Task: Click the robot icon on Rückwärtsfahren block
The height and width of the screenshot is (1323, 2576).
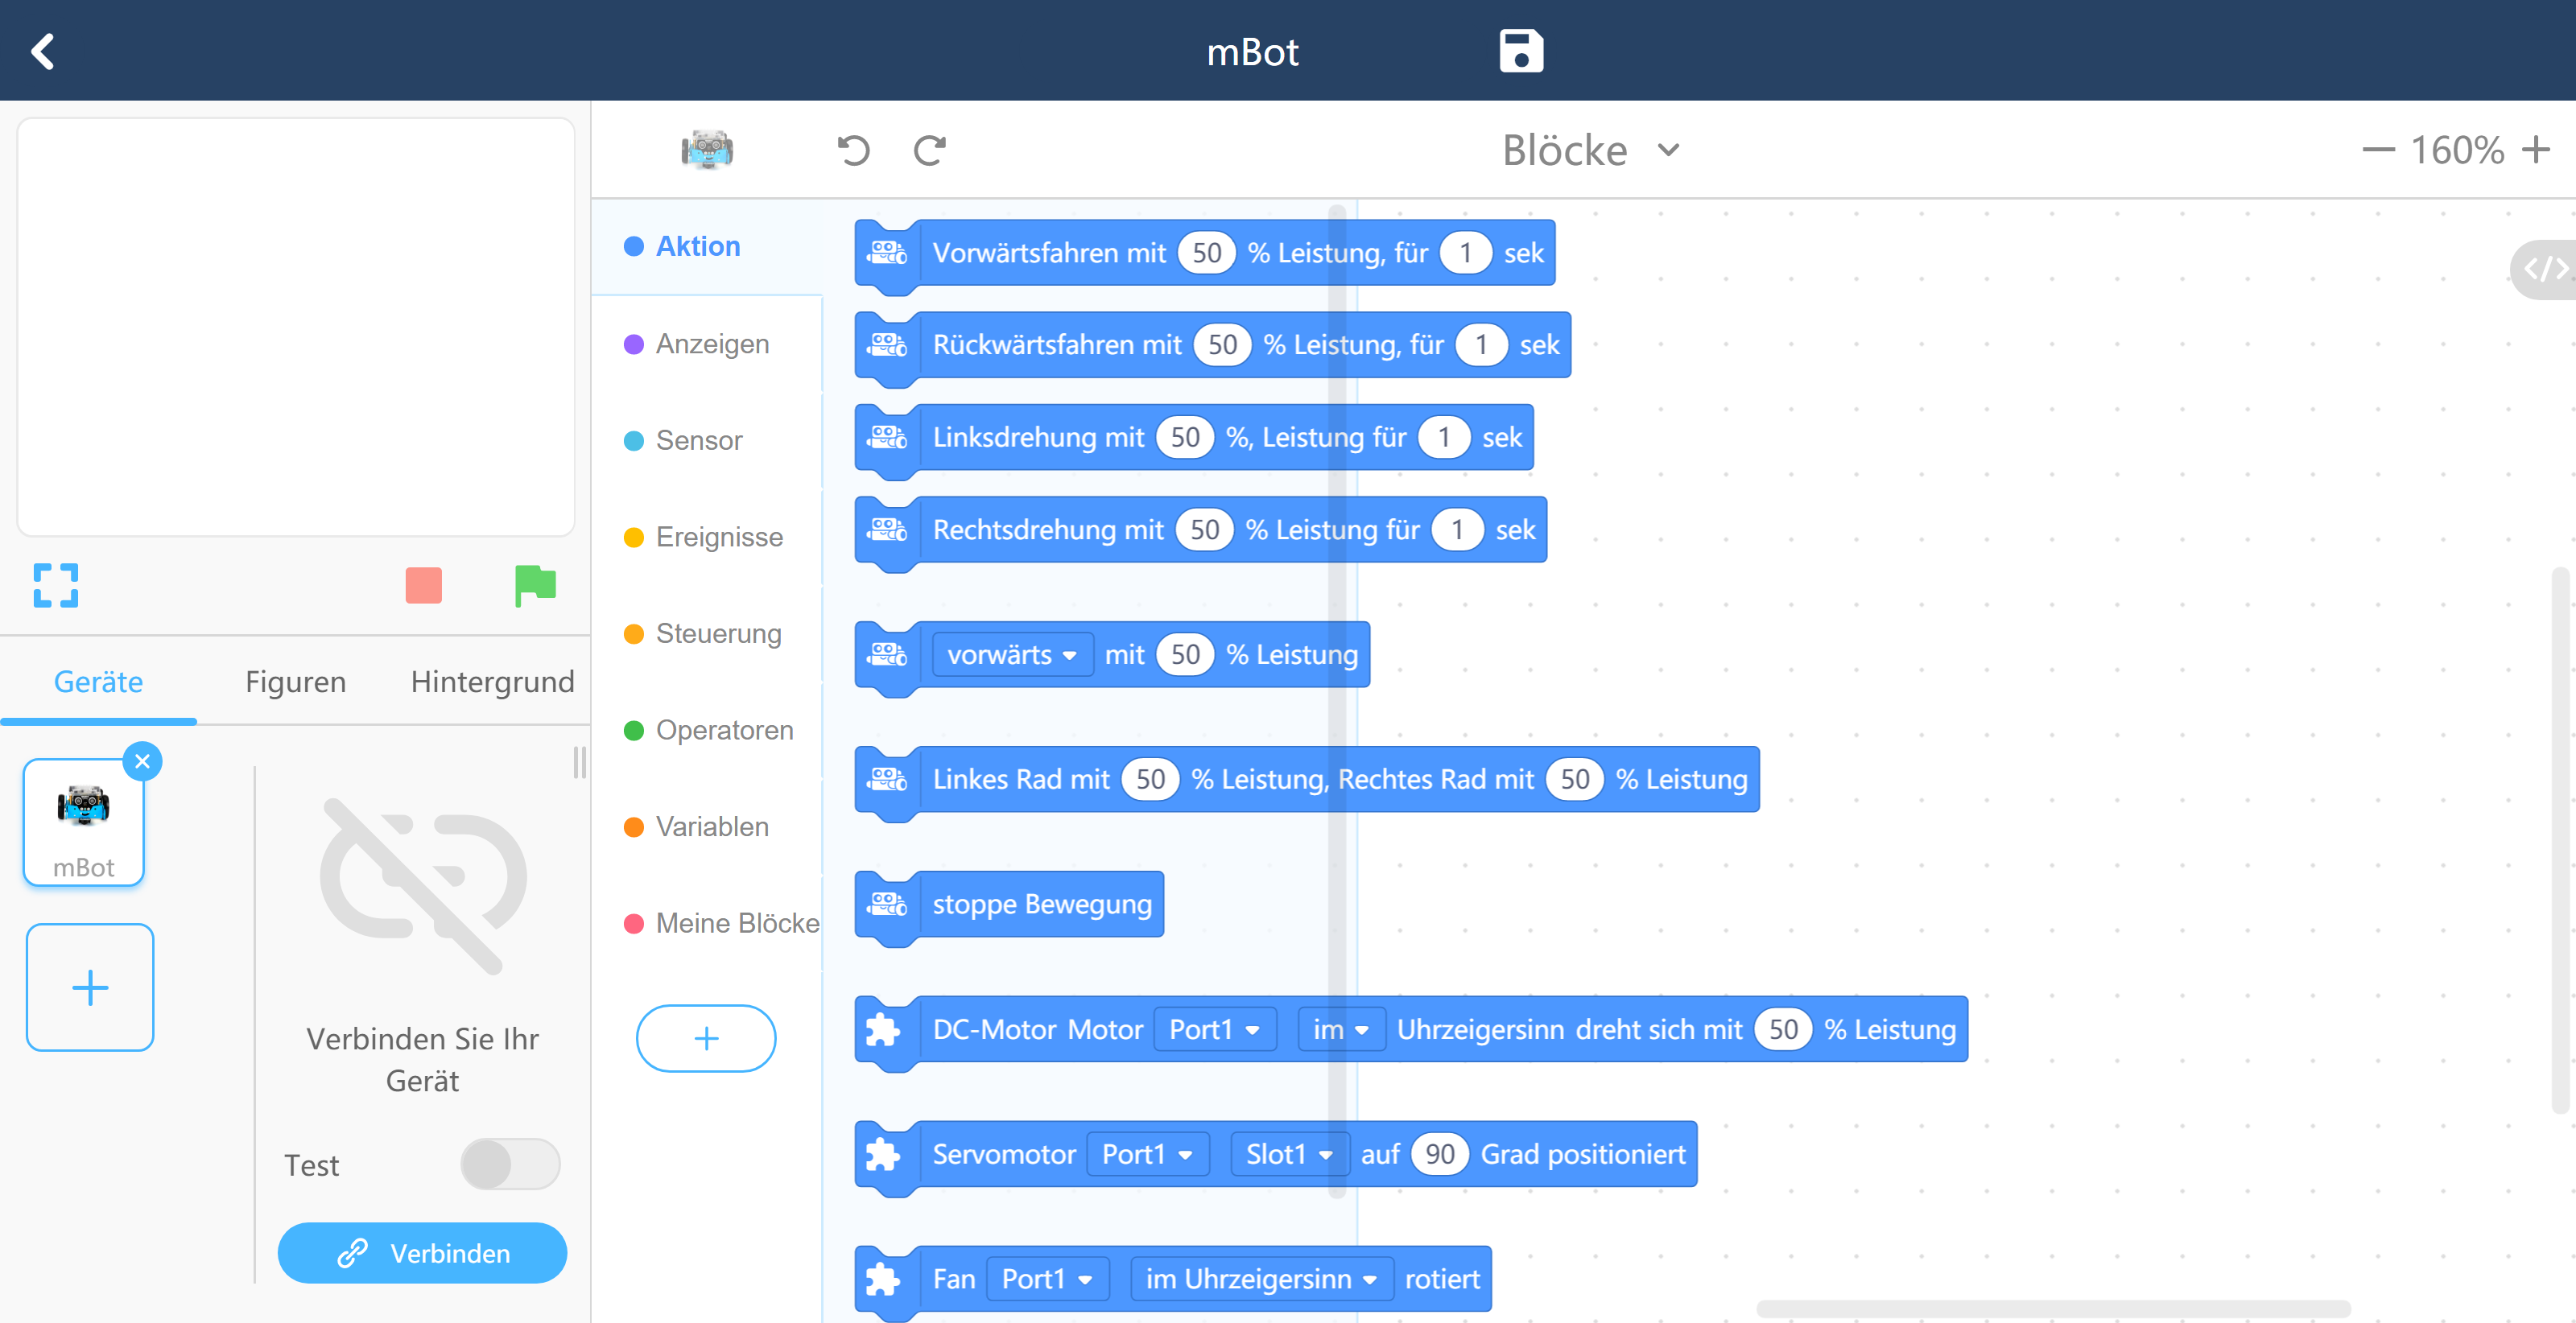Action: 887,345
